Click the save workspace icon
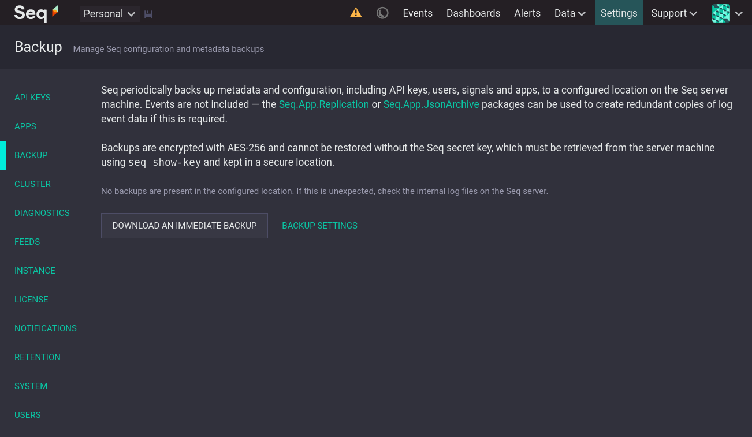Viewport: 752px width, 437px height. click(148, 14)
